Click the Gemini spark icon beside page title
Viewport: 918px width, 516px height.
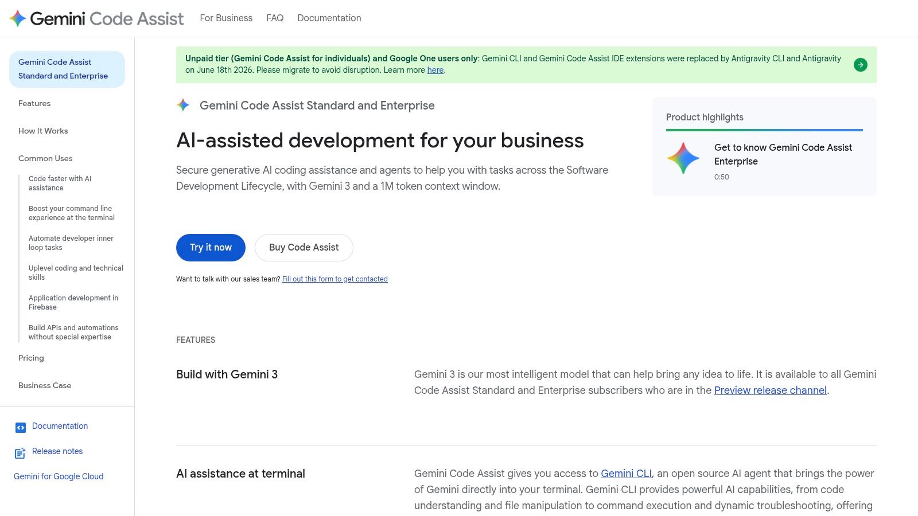click(183, 105)
